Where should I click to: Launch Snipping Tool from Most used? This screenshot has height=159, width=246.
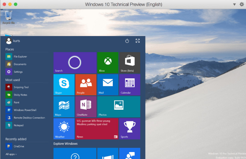point(27,87)
